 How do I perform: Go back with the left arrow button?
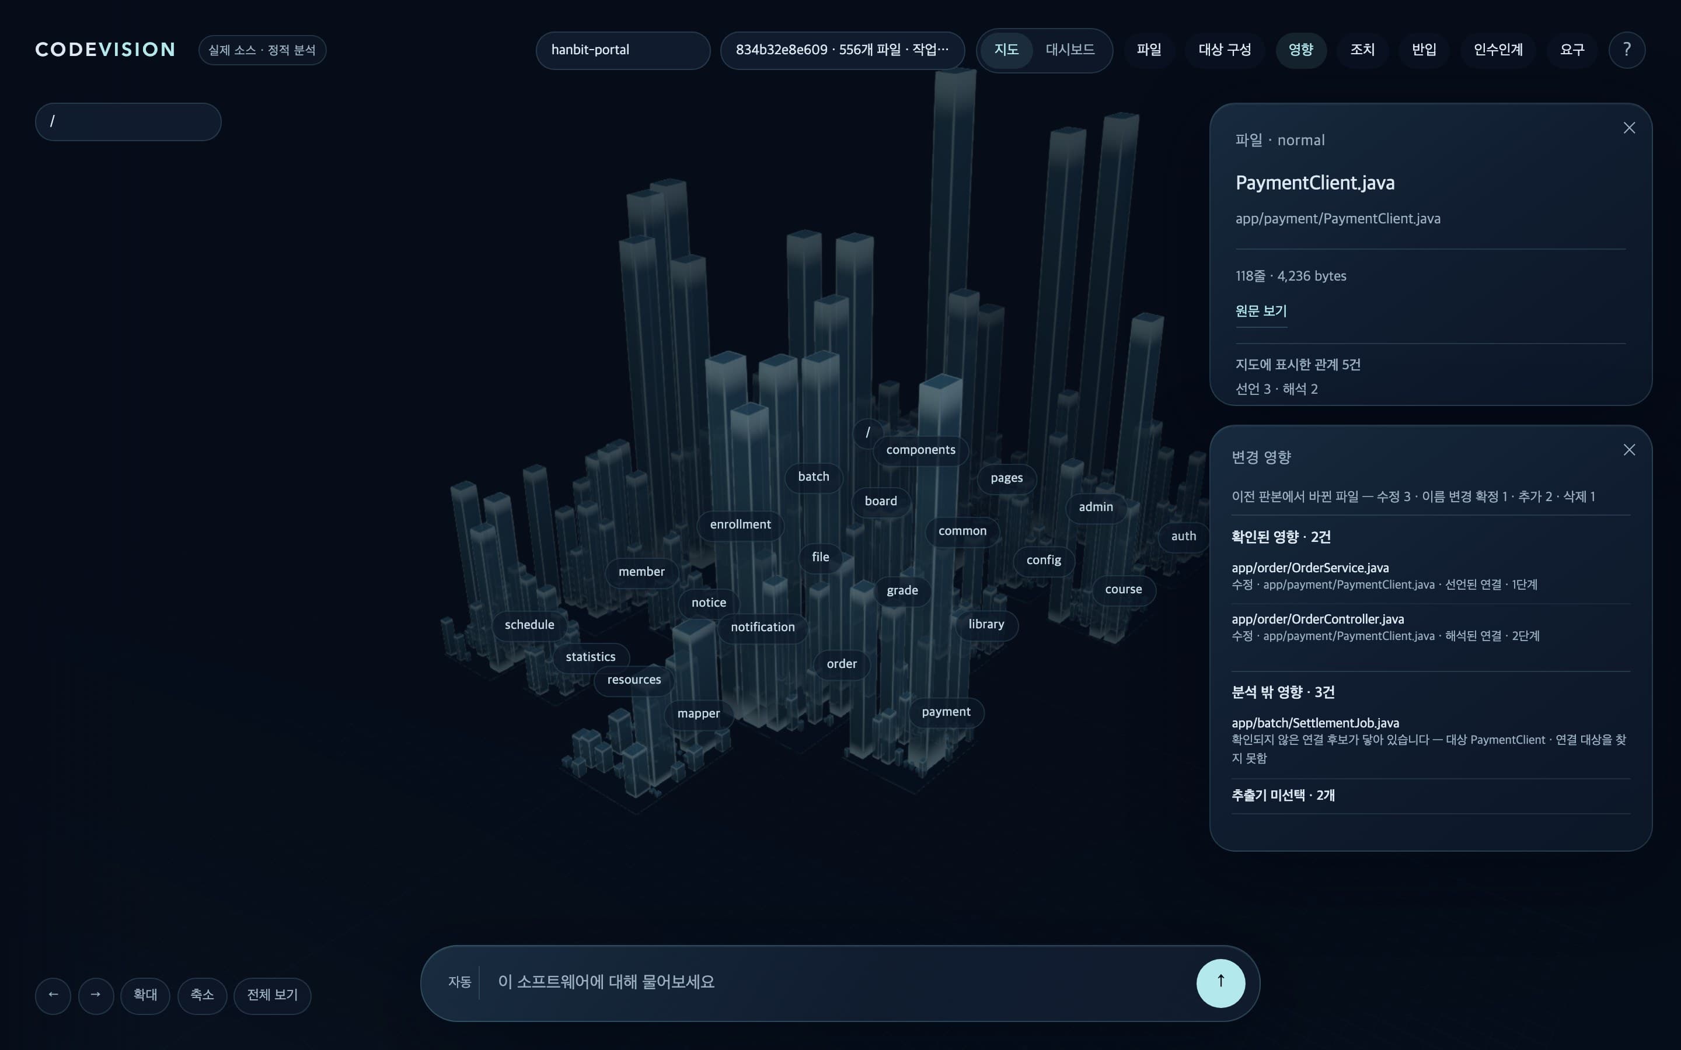pyautogui.click(x=53, y=995)
